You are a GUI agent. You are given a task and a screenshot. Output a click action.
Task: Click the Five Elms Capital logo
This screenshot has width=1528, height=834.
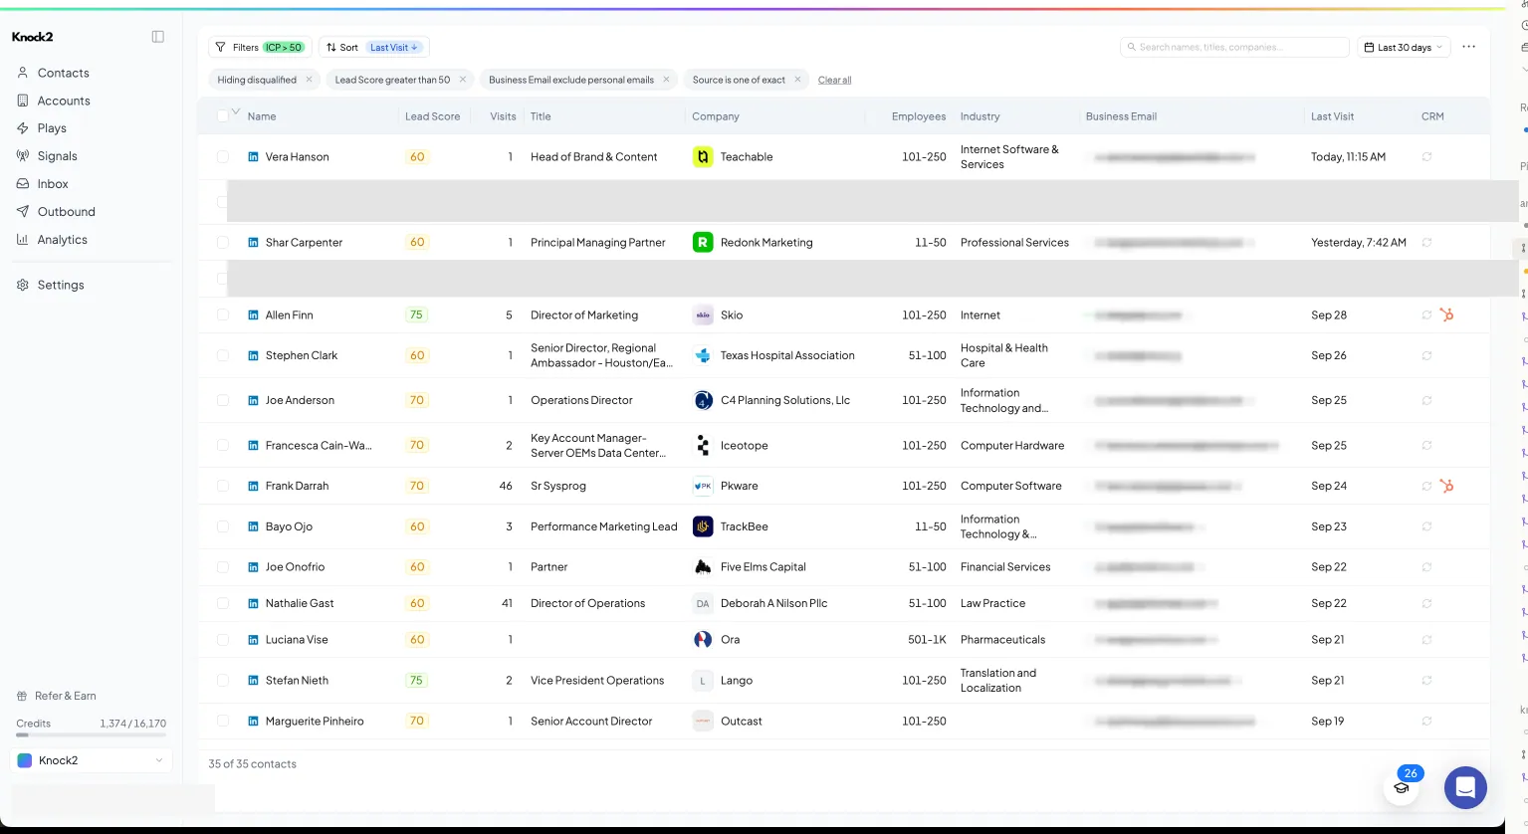[703, 567]
